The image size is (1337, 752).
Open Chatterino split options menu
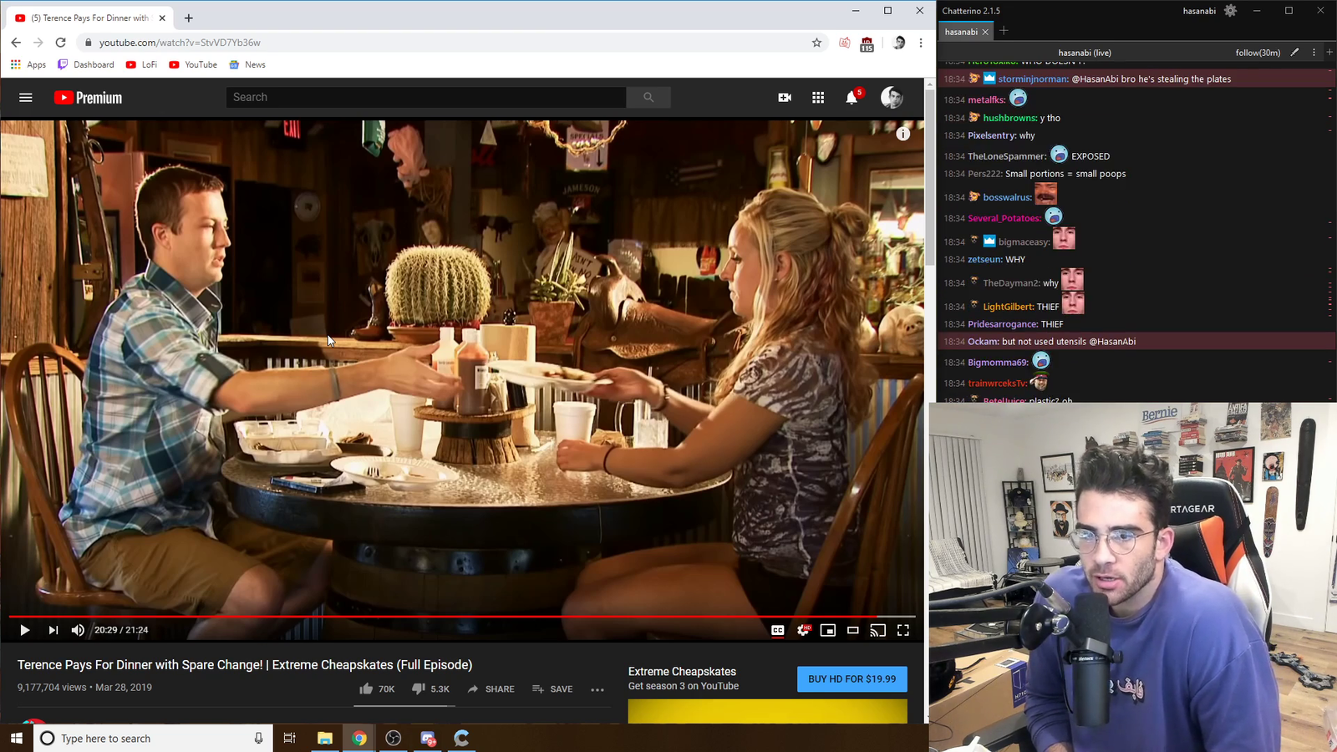click(1314, 52)
